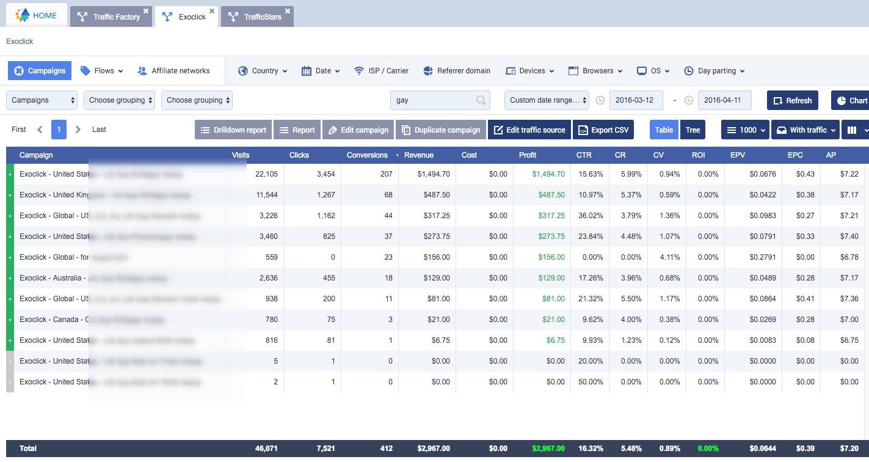Export the table as CSV
Viewport: 869px width, 462px height.
[603, 130]
